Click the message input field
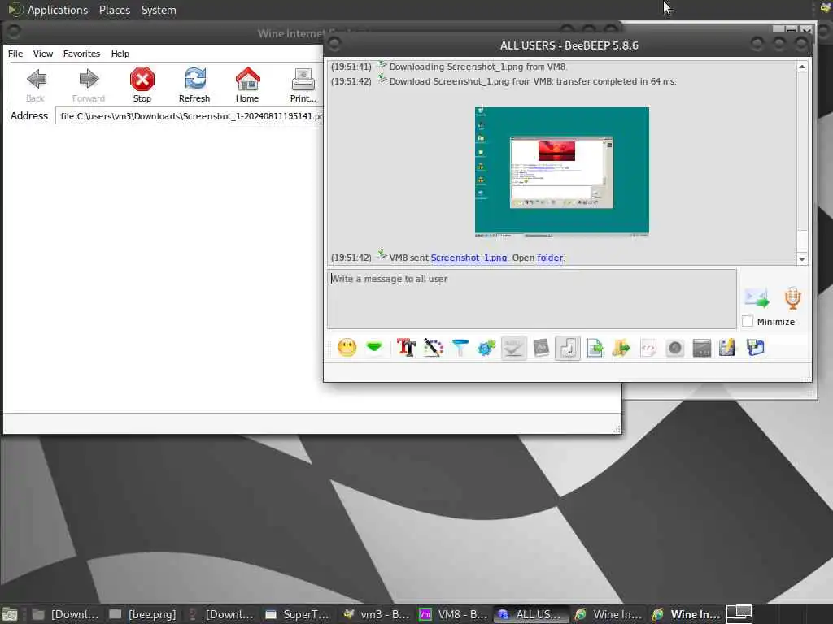 pos(532,299)
